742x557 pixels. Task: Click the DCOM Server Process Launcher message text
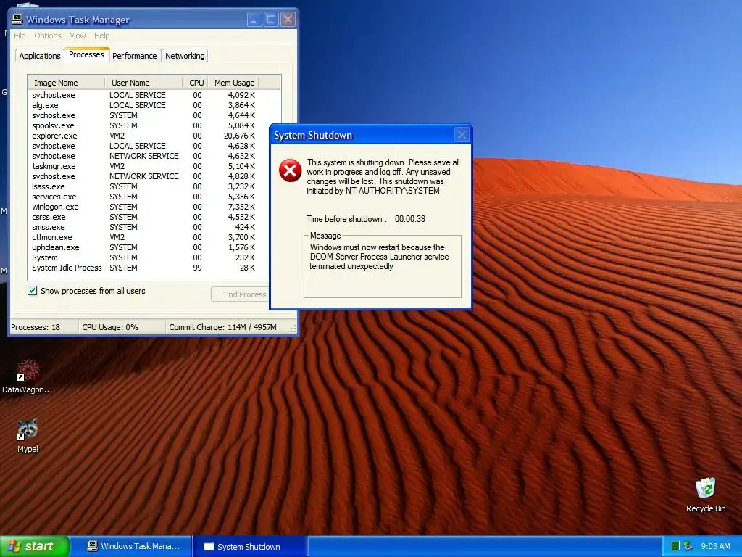click(x=379, y=257)
